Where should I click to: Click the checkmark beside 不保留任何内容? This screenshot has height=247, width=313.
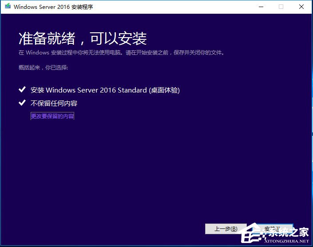coord(22,103)
